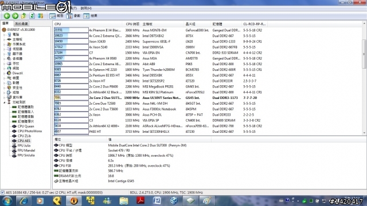The width and height of the screenshot is (367, 206).
Task: Select the CPU AES benchmark
Action: pos(24,141)
